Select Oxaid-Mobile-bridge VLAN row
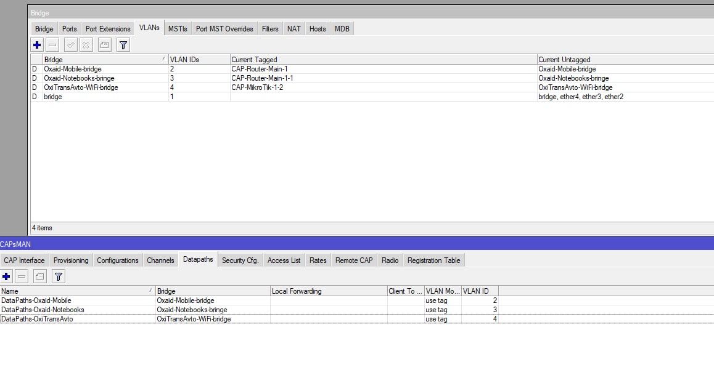This screenshot has height=375, width=714. [x=372, y=69]
